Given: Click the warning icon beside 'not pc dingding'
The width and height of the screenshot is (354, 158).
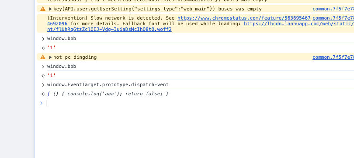Looking at the screenshot, I should 43,57.
